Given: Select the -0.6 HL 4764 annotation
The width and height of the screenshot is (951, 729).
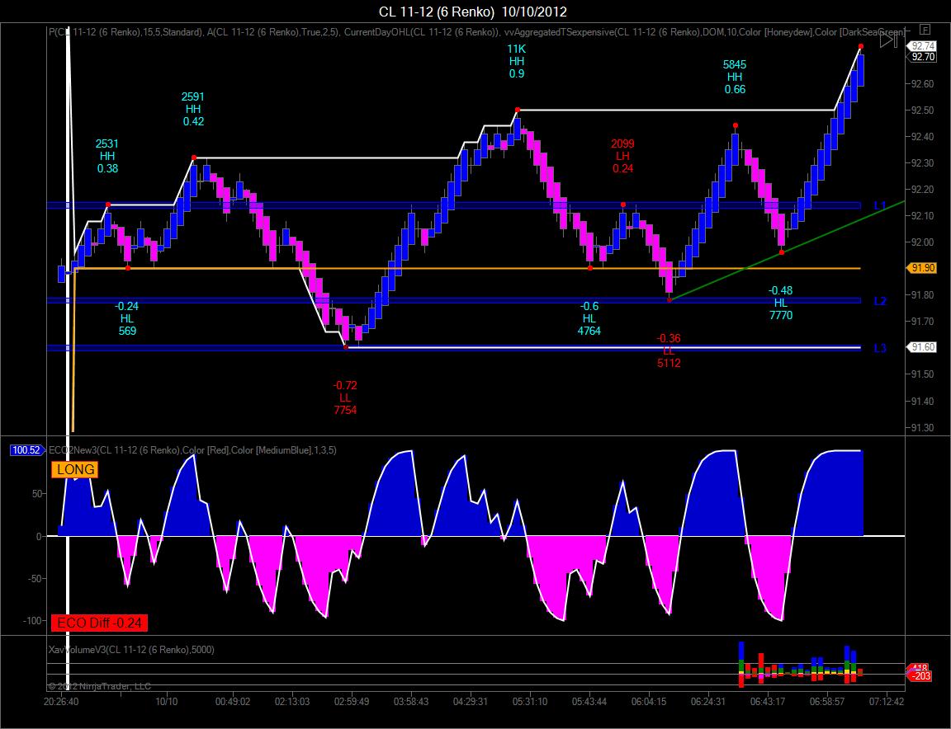Looking at the screenshot, I should (x=589, y=319).
